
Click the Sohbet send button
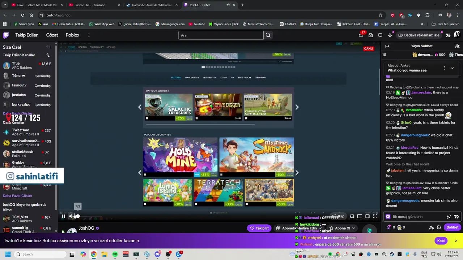tap(452, 227)
